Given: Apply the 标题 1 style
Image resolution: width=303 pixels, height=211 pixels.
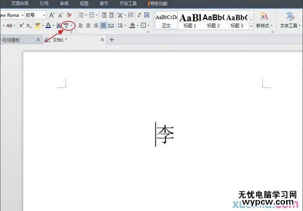Looking at the screenshot, I should click(x=190, y=20).
